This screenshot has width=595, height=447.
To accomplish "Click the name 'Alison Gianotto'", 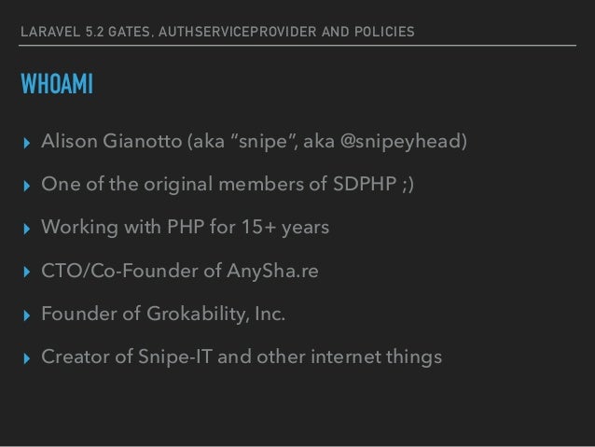I will (112, 141).
